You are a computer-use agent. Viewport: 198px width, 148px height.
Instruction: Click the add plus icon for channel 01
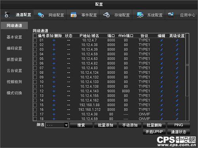tap(54, 40)
